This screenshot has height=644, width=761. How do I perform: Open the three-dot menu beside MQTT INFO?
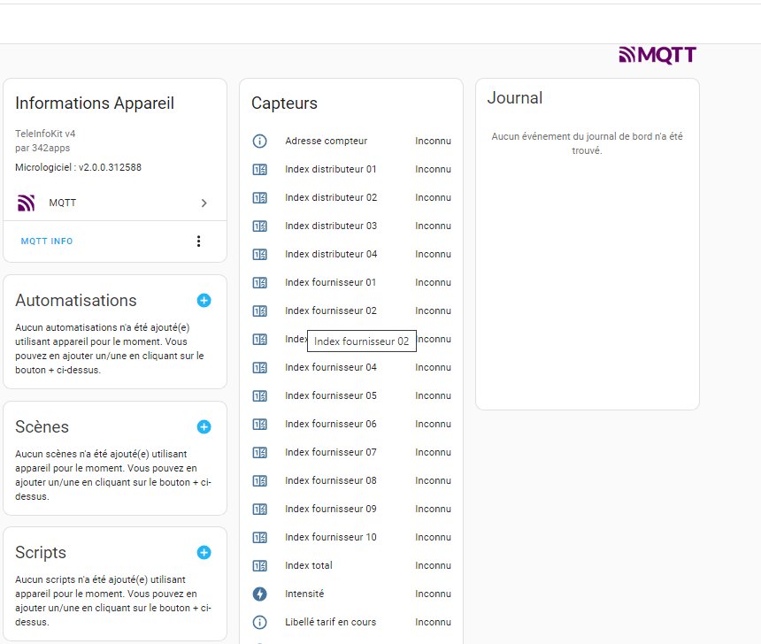pos(198,241)
